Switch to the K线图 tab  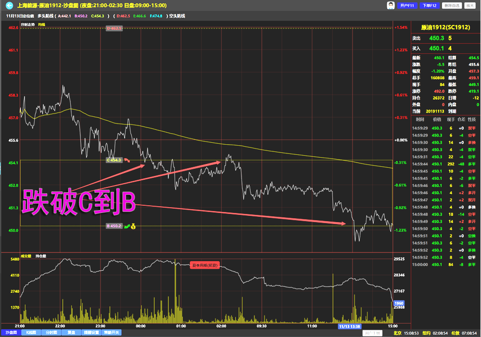30,332
